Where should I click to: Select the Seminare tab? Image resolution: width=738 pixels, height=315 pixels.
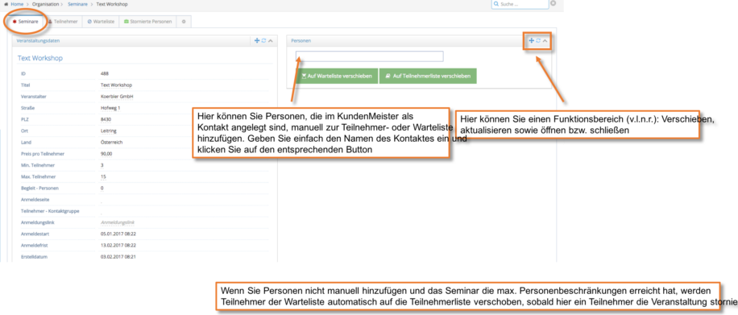(x=26, y=22)
